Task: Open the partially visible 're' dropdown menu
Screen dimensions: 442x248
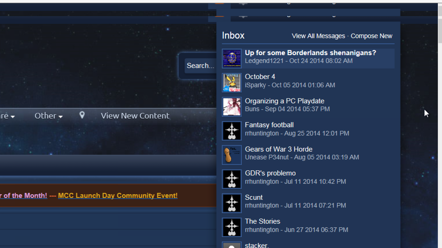Action: (x=7, y=116)
